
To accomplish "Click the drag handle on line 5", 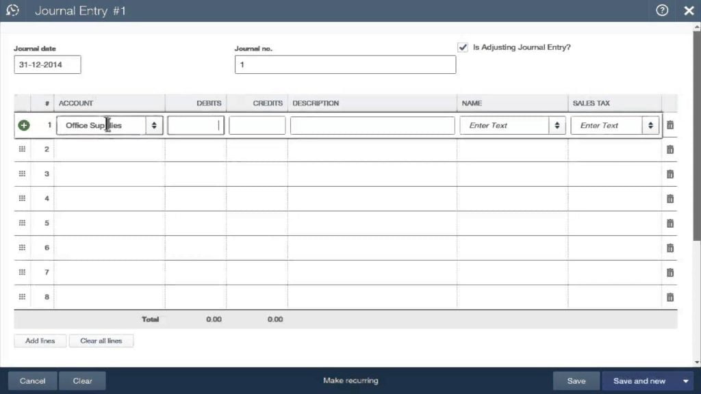I will point(23,223).
